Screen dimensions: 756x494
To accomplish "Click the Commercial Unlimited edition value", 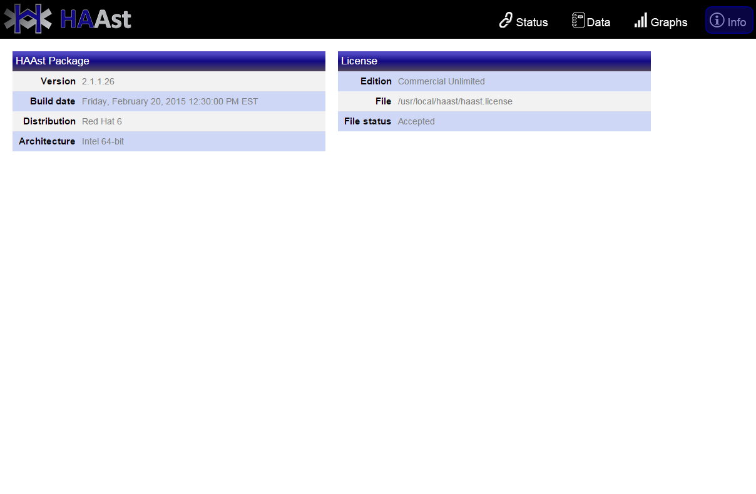I will (x=441, y=81).
